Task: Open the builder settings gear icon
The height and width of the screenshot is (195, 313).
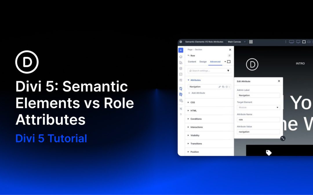Action: point(181,42)
